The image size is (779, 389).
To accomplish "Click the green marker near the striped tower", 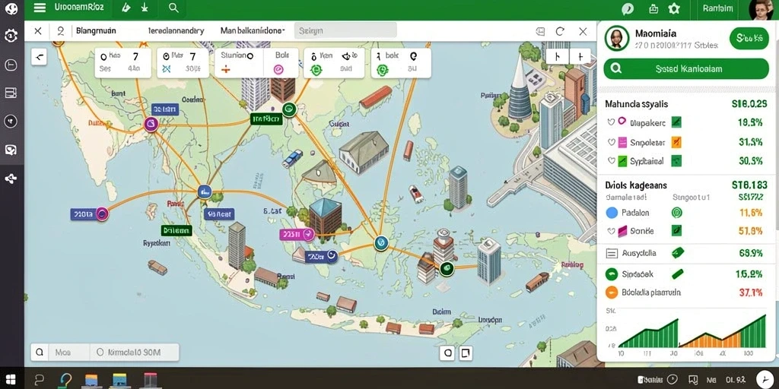I will (x=447, y=269).
